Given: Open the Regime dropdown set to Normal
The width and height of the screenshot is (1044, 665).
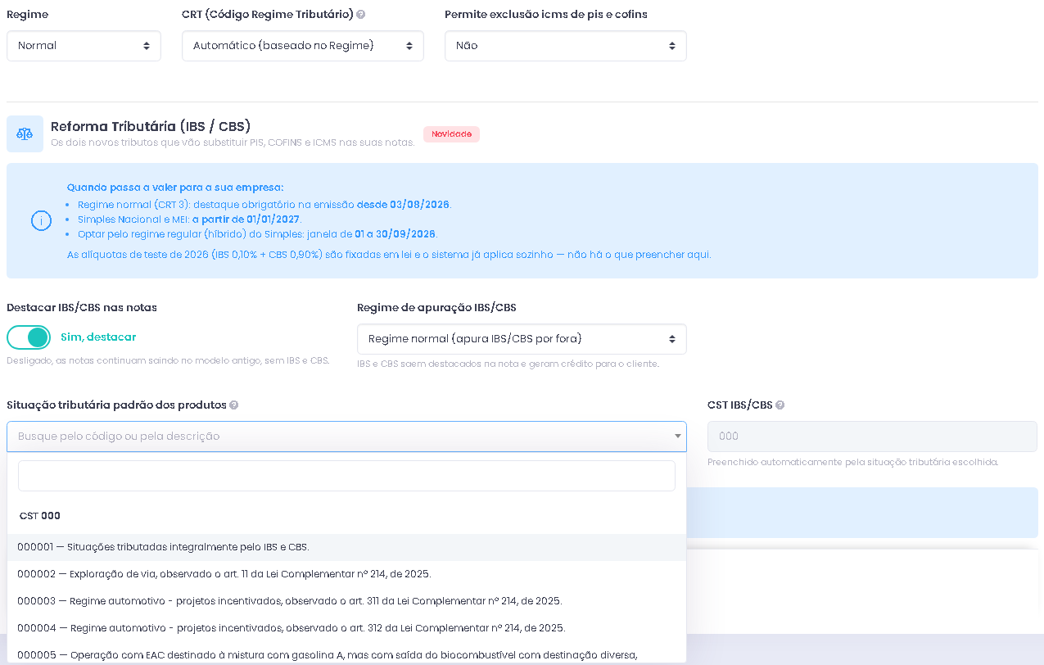Looking at the screenshot, I should [x=84, y=46].
